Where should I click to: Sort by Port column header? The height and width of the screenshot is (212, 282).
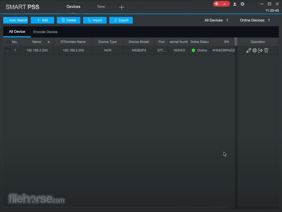pos(162,42)
